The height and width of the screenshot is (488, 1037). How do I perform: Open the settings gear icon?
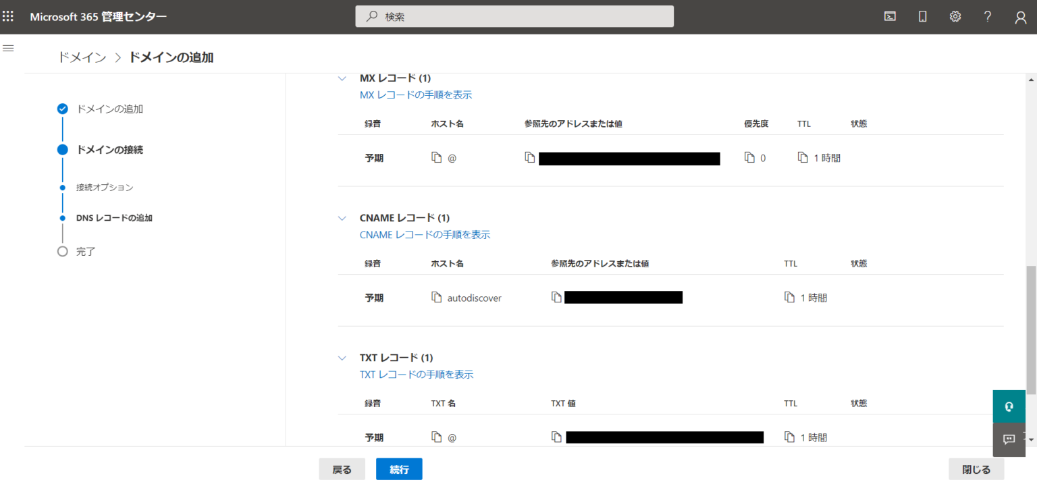[x=955, y=17]
